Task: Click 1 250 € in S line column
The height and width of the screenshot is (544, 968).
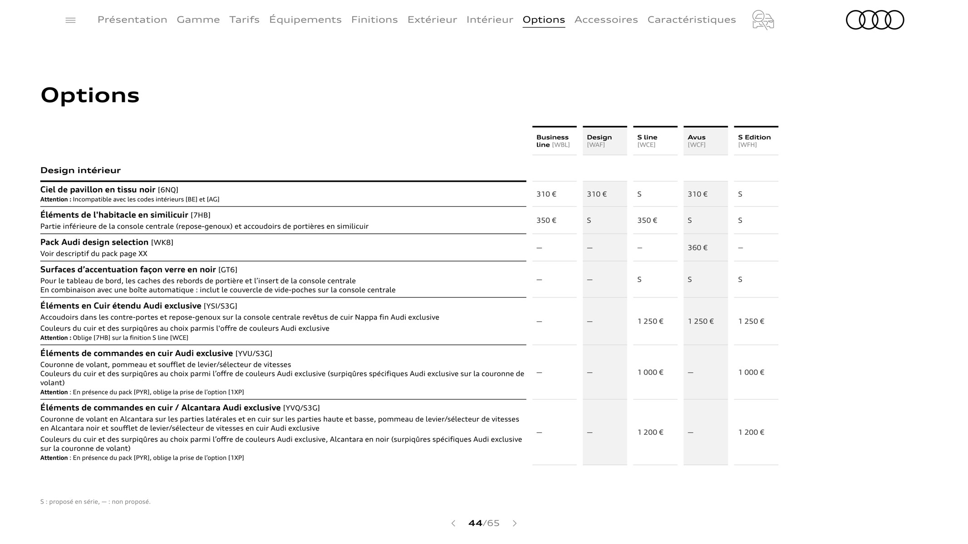Action: [650, 321]
